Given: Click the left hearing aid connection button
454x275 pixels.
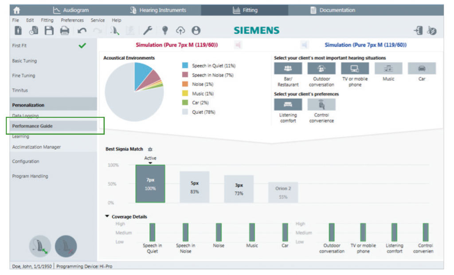Looking at the screenshot, I should [x=40, y=246].
